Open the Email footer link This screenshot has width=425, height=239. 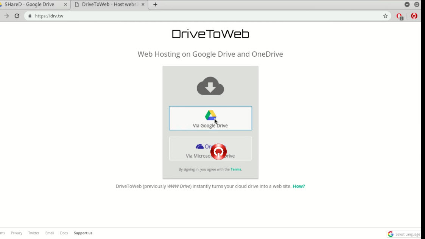(50, 233)
